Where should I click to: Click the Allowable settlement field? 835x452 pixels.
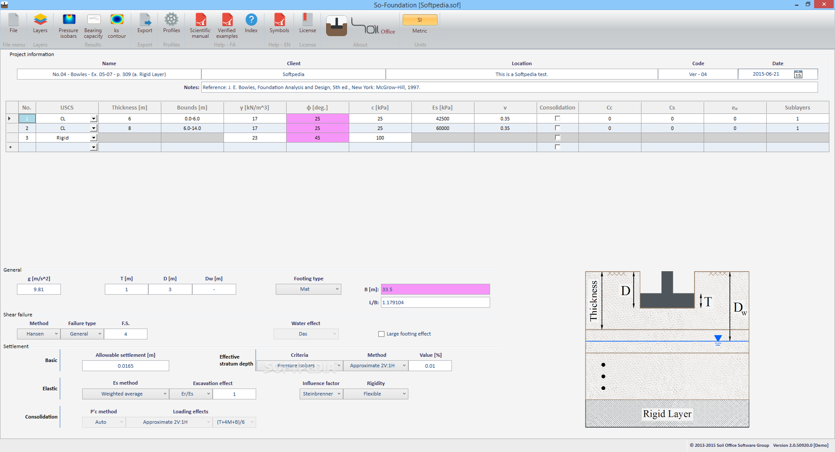click(126, 366)
